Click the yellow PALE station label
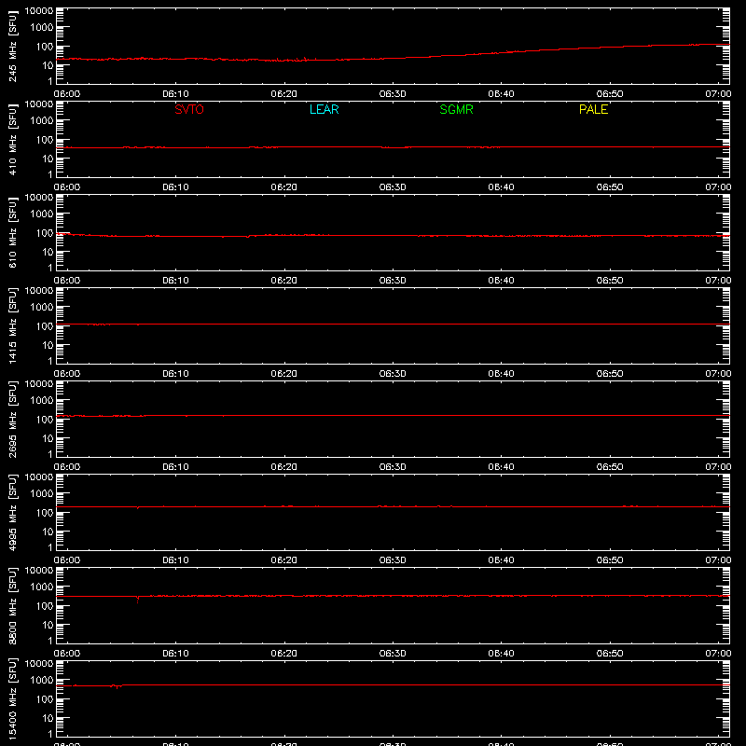Screen dimensions: 746x746 point(593,109)
